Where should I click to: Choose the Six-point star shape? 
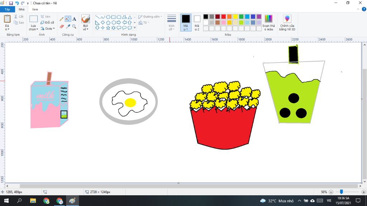click(x=114, y=28)
